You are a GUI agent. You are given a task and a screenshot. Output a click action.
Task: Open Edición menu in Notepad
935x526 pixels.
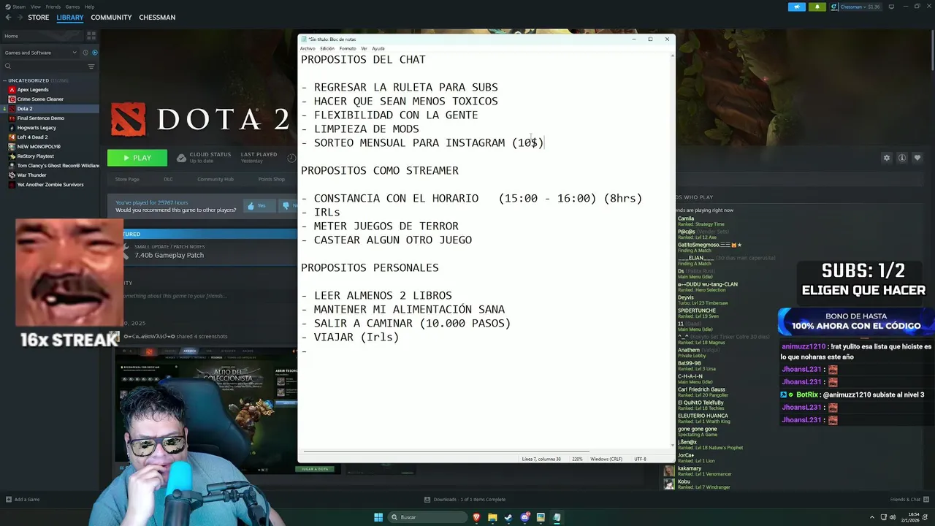click(x=327, y=49)
